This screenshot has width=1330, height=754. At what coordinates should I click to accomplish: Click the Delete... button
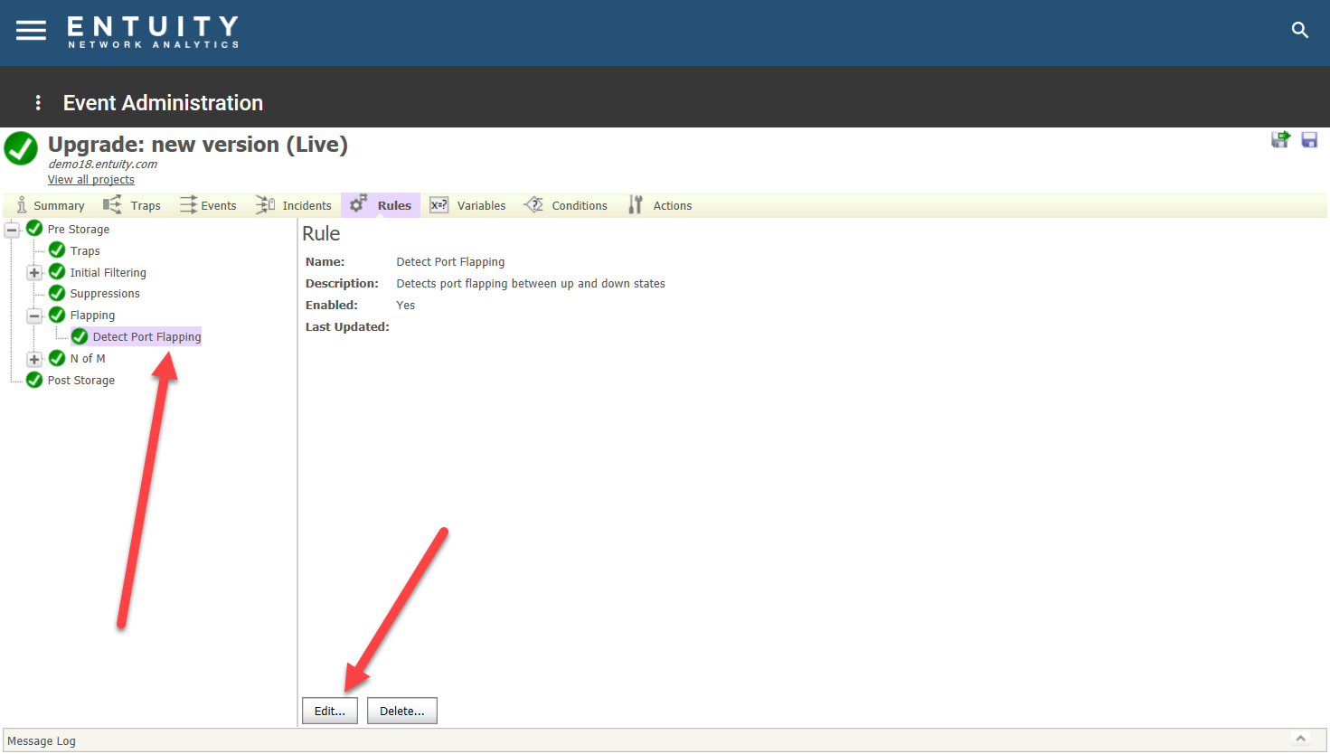pyautogui.click(x=402, y=711)
